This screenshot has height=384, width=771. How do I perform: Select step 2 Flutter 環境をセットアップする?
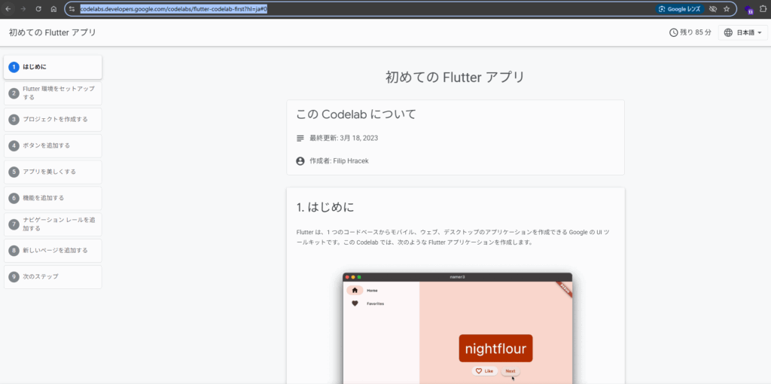(53, 93)
